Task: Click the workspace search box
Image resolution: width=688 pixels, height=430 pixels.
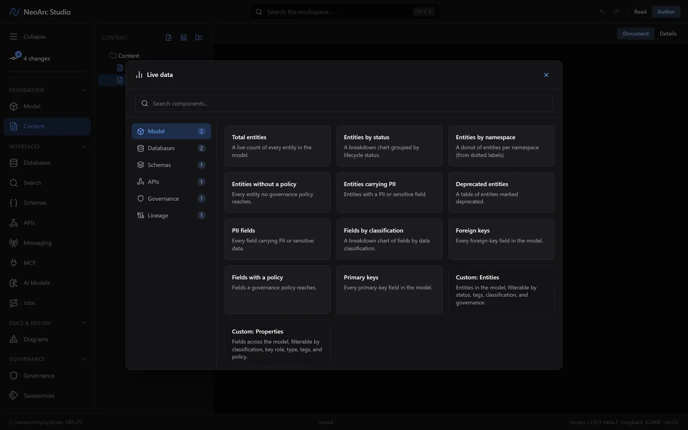Action: [344, 12]
